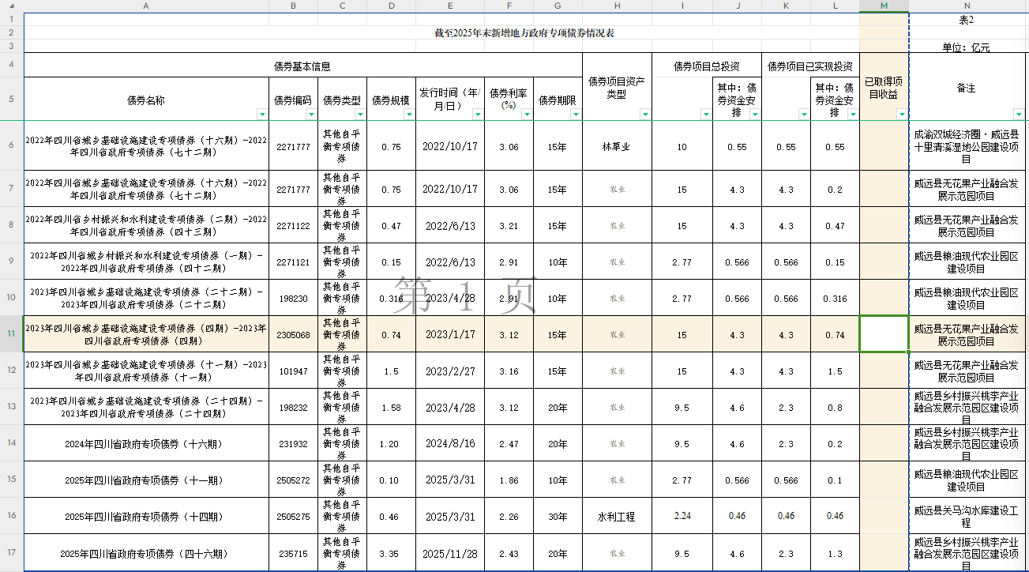The image size is (1029, 572).
Task: Click bond code cell 235715
Action: (x=293, y=553)
